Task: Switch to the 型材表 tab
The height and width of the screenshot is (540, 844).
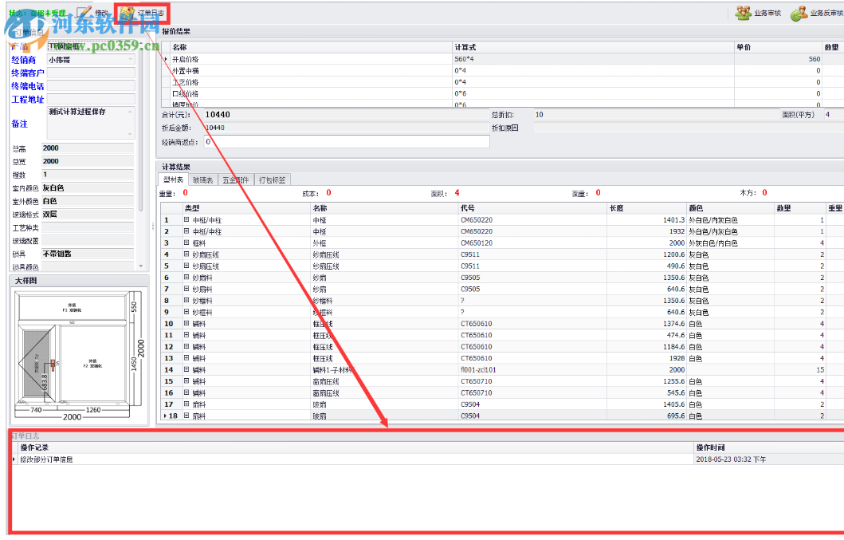Action: (173, 180)
